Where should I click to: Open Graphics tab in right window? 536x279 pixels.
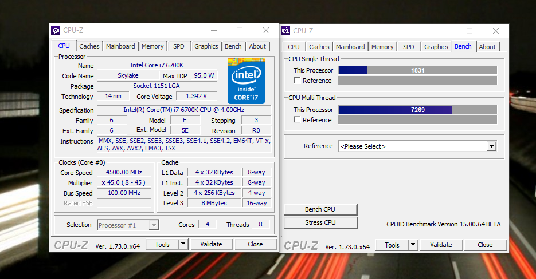tap(436, 47)
